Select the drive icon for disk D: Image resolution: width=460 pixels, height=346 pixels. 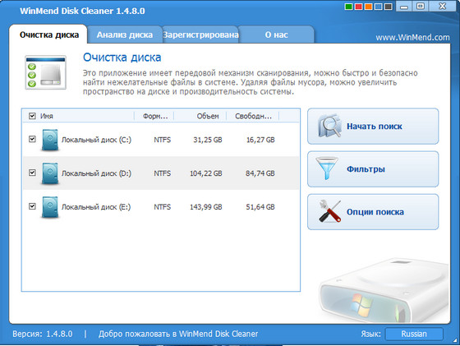(x=49, y=173)
